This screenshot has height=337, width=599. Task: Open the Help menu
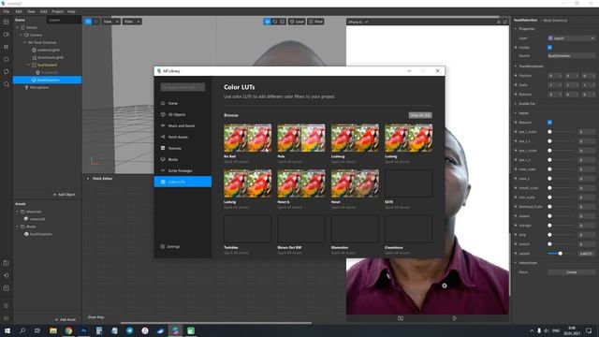[x=71, y=12]
